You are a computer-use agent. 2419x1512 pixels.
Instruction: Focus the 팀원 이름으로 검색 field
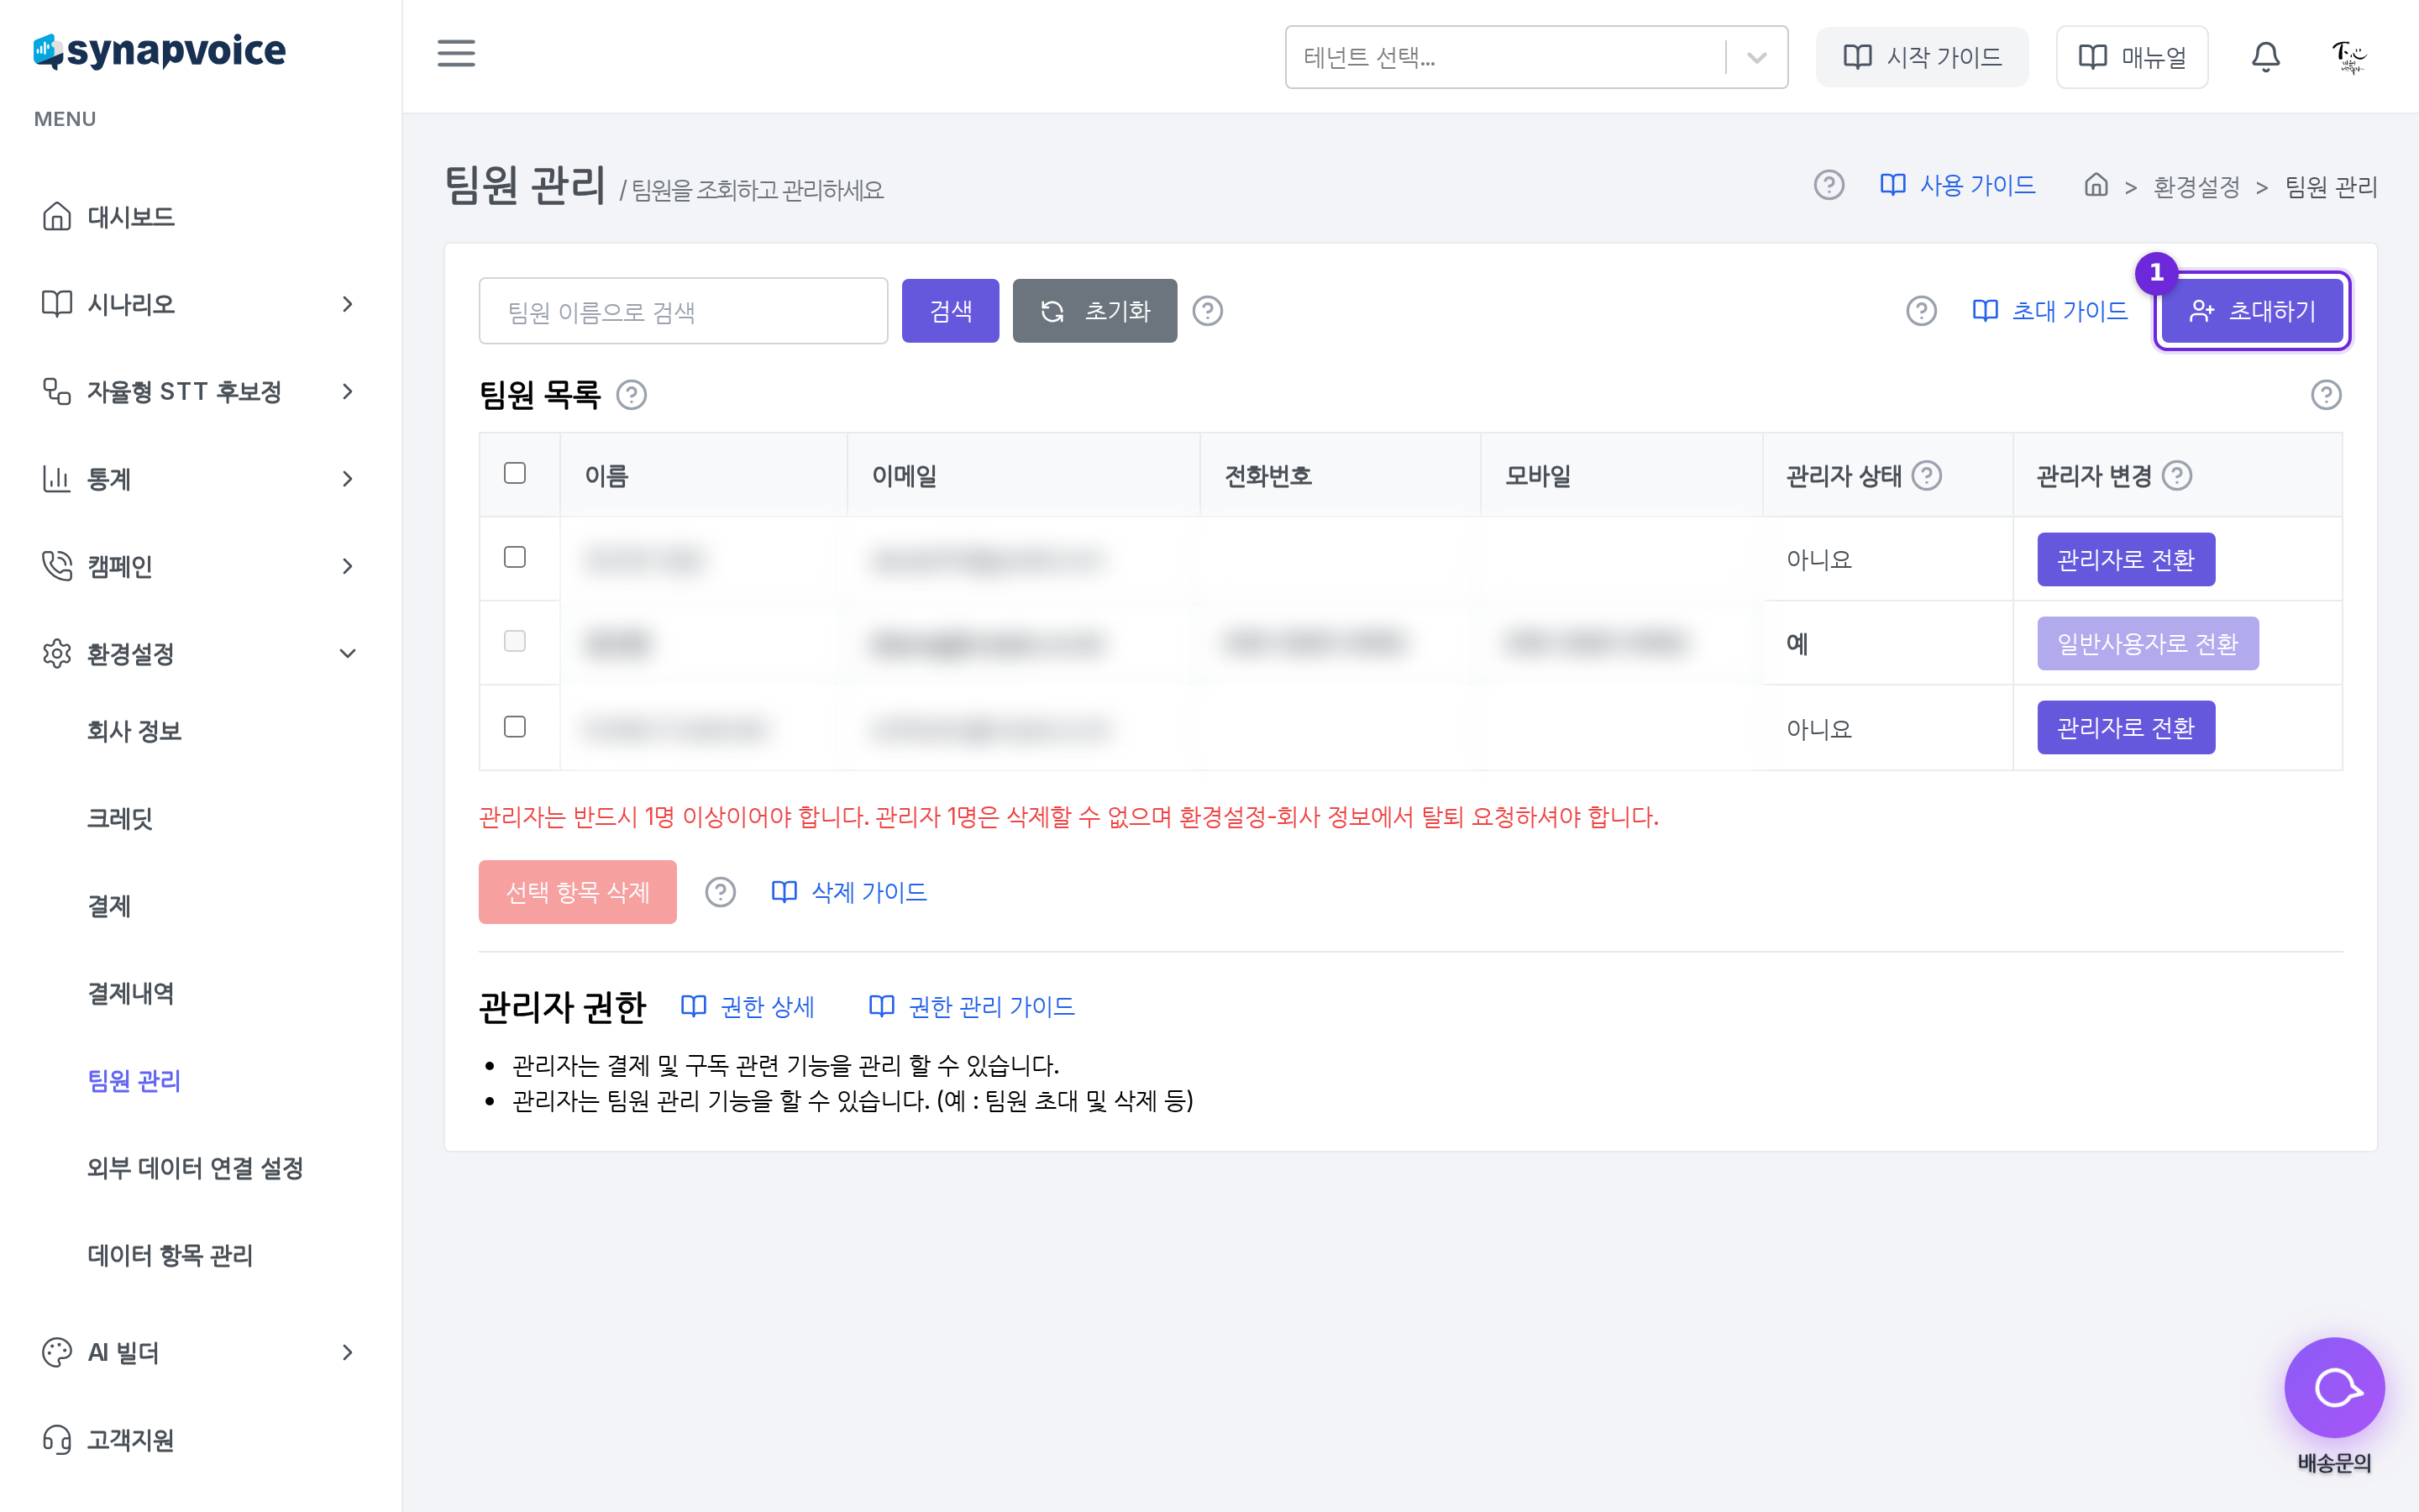683,311
